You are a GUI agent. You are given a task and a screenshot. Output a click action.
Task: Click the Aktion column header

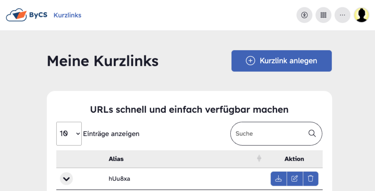point(294,159)
